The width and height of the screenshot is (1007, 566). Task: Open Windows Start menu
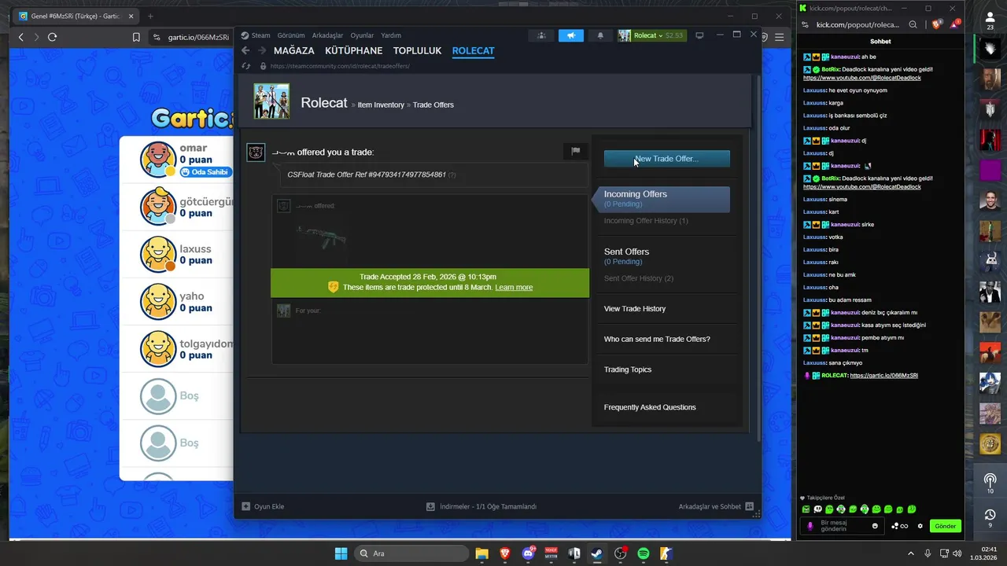[341, 553]
